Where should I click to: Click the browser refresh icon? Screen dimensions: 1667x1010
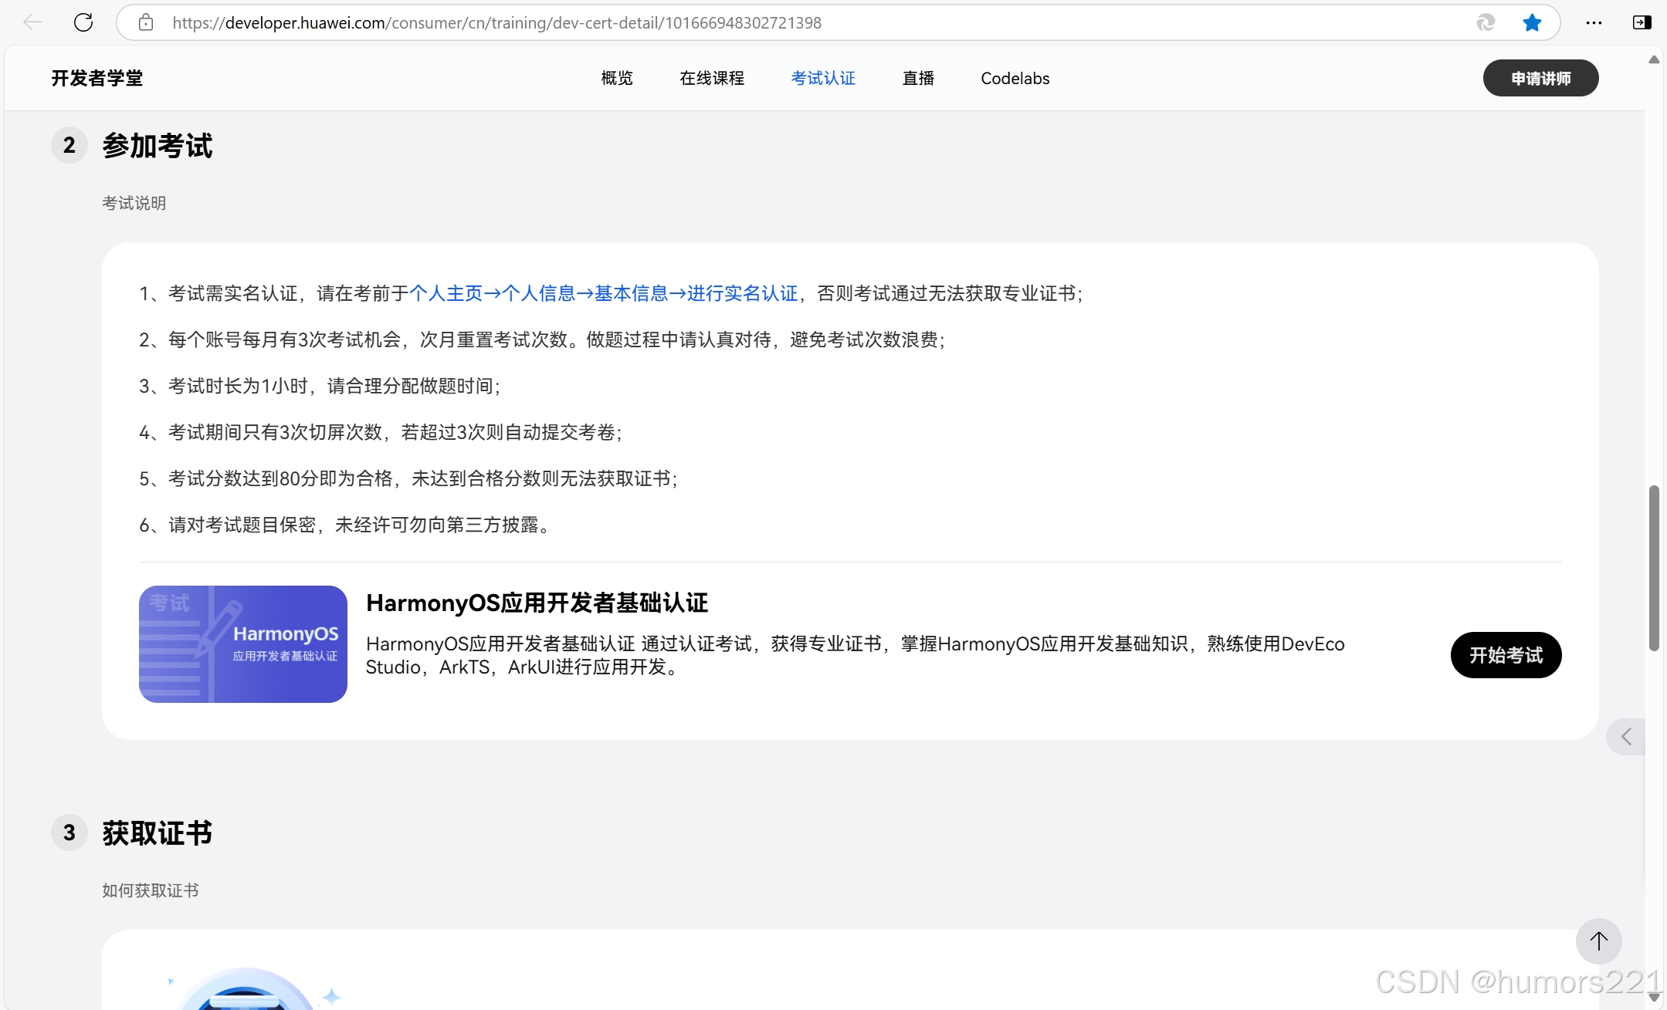click(83, 22)
